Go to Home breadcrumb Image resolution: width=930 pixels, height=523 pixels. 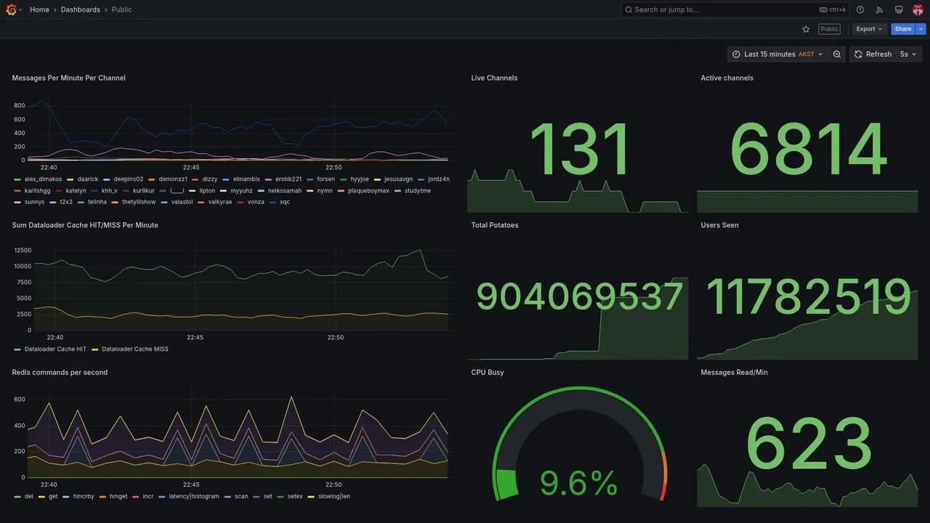(x=39, y=9)
